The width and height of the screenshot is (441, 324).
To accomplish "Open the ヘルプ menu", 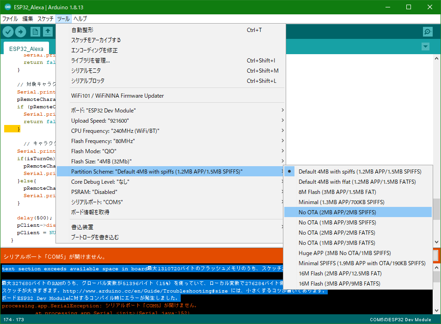I will click(80, 19).
